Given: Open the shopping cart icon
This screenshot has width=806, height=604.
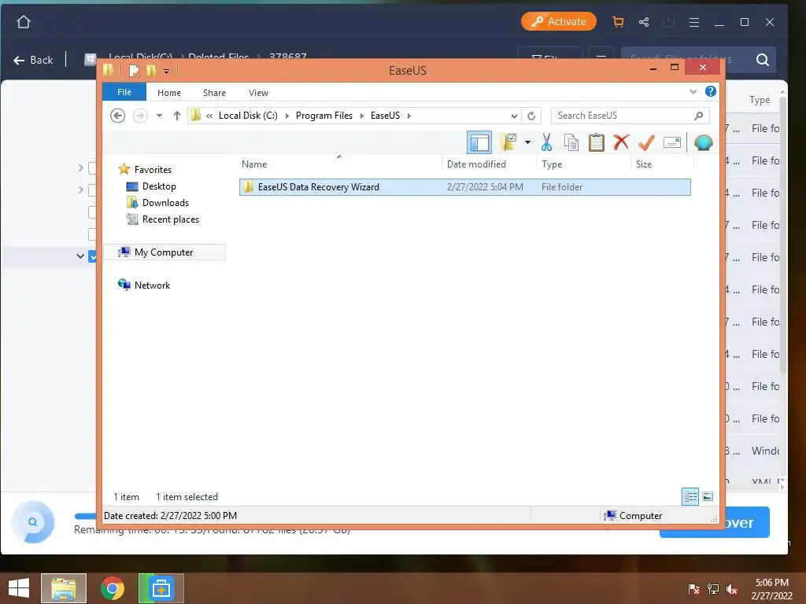Looking at the screenshot, I should 618,21.
